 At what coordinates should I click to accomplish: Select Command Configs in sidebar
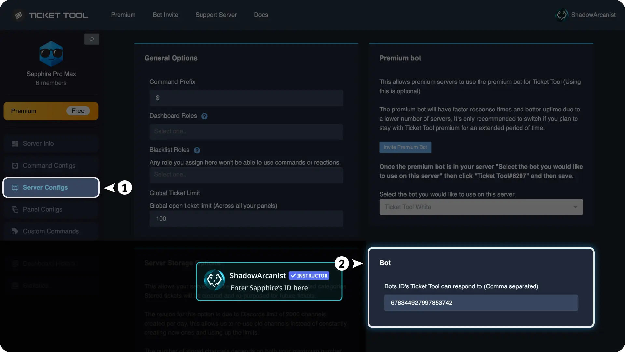pyautogui.click(x=51, y=166)
